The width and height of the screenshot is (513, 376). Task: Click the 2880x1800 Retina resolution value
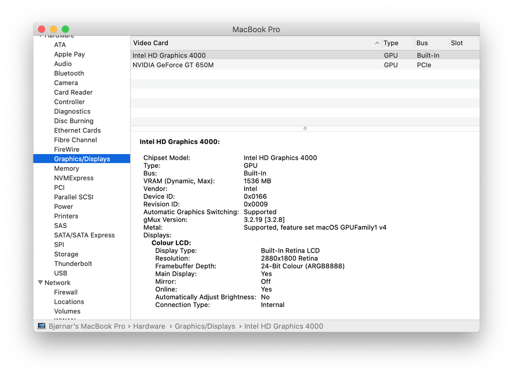[x=289, y=258]
